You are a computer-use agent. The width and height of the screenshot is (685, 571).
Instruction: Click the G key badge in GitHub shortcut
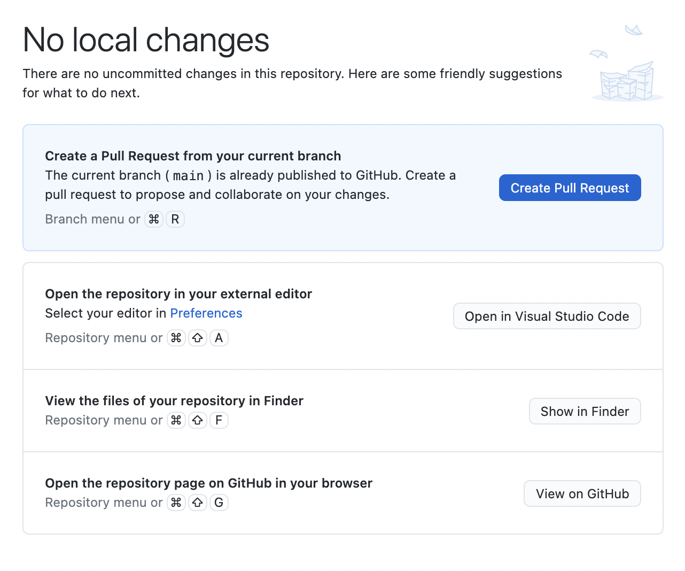point(219,503)
